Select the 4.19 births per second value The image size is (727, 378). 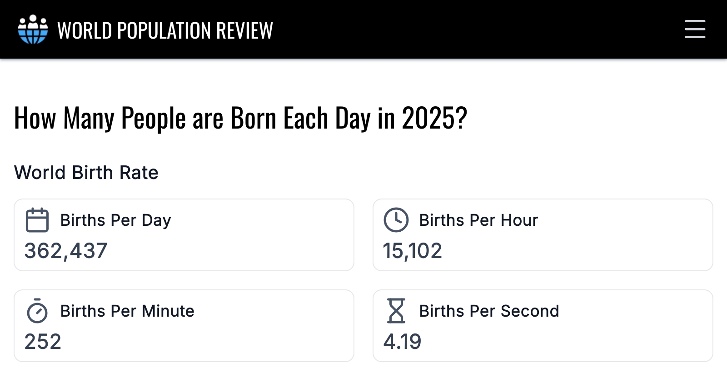pos(403,342)
